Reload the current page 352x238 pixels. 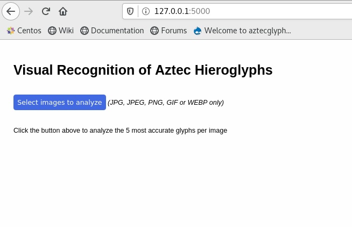click(x=46, y=11)
